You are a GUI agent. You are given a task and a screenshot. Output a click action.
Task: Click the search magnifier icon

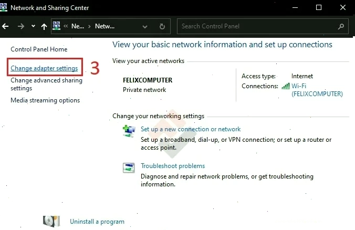pos(341,26)
